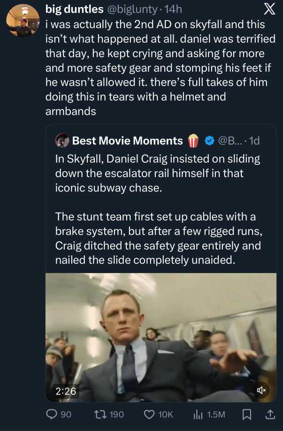Open the quoted tweet's 1d timestamp
Image resolution: width=283 pixels, height=431 pixels.
coord(254,141)
